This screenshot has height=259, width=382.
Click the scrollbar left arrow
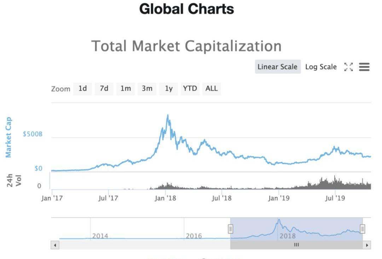55,245
